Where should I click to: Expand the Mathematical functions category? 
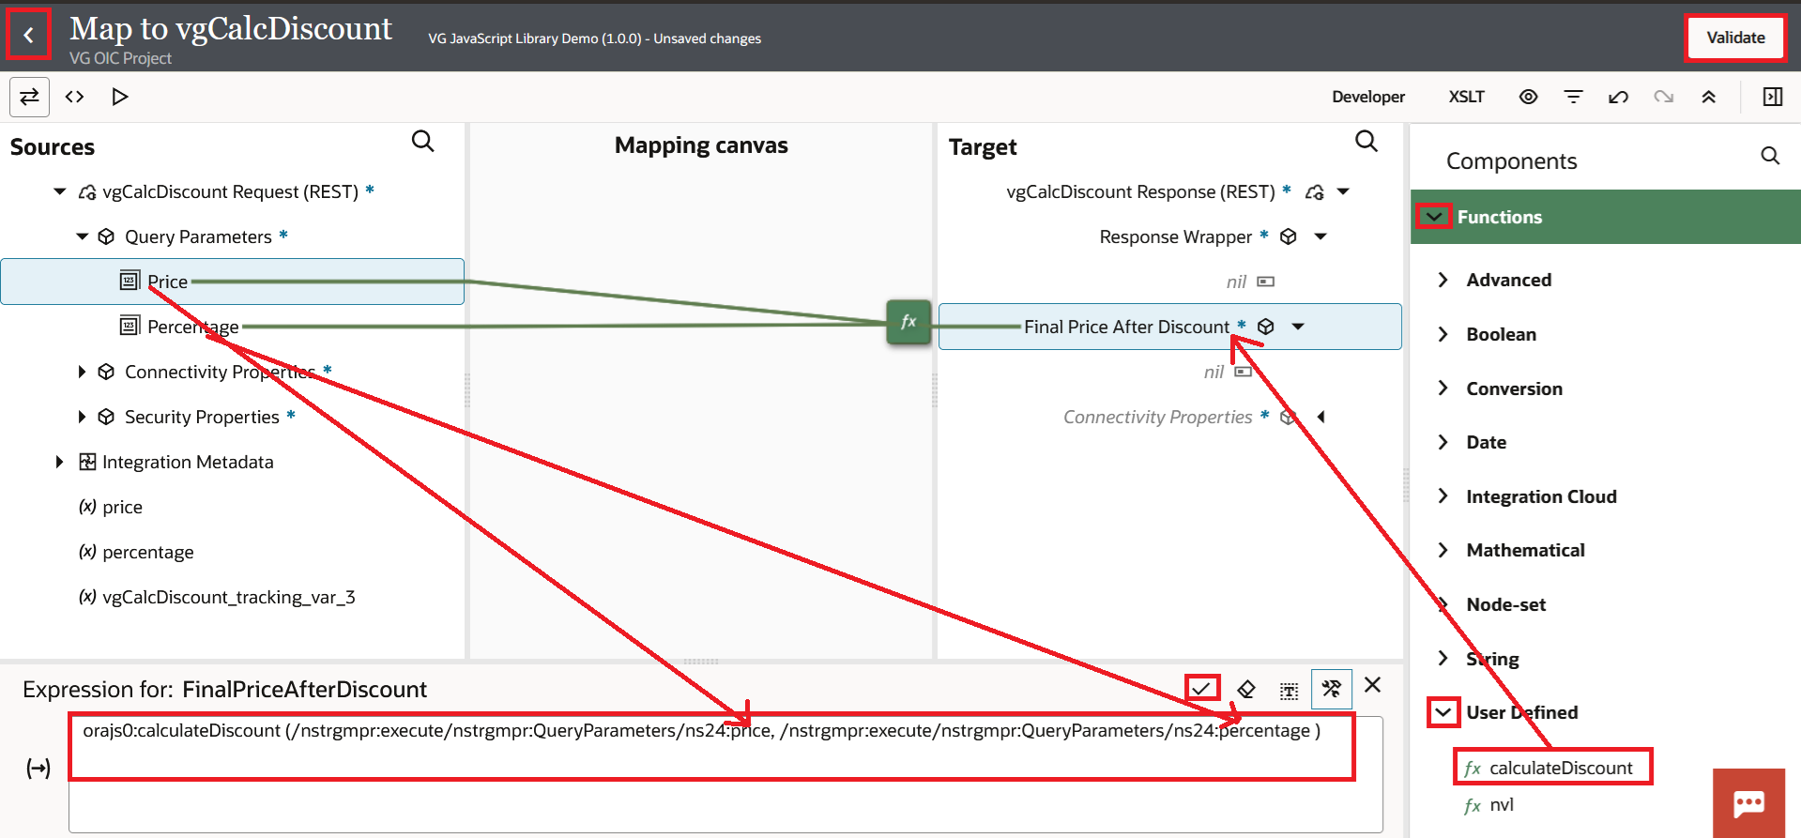(1525, 550)
